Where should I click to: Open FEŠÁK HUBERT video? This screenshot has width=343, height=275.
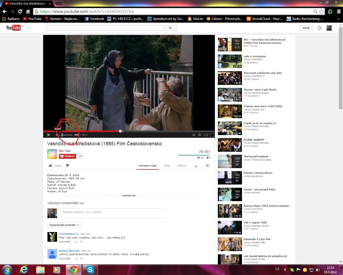[x=254, y=140]
